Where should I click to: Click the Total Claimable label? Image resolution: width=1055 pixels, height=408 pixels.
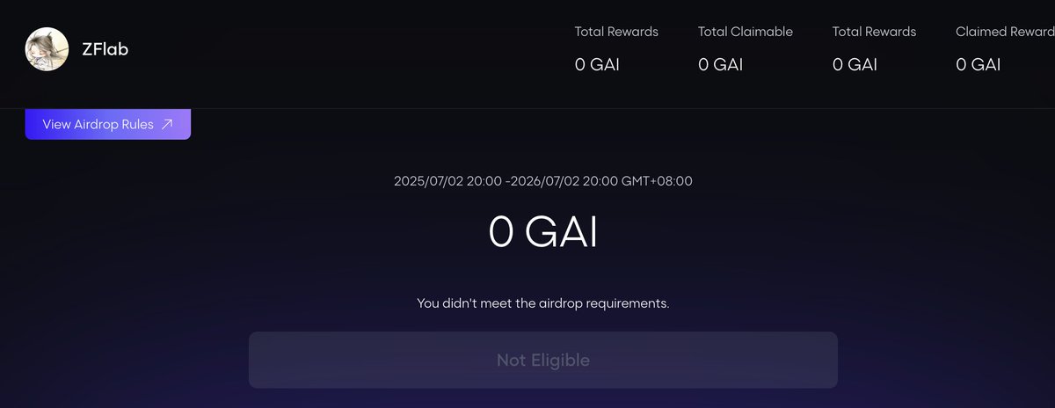(746, 32)
